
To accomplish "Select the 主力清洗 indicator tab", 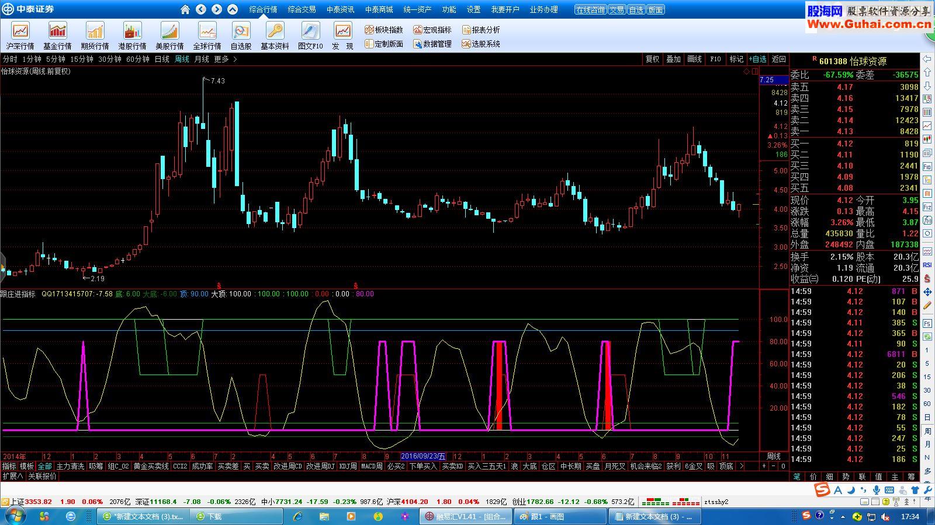I will [70, 466].
